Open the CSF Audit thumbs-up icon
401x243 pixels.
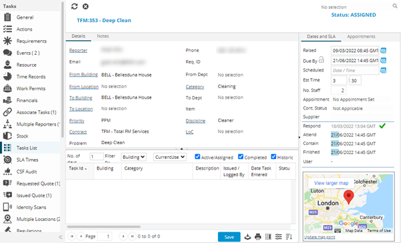coord(7,172)
